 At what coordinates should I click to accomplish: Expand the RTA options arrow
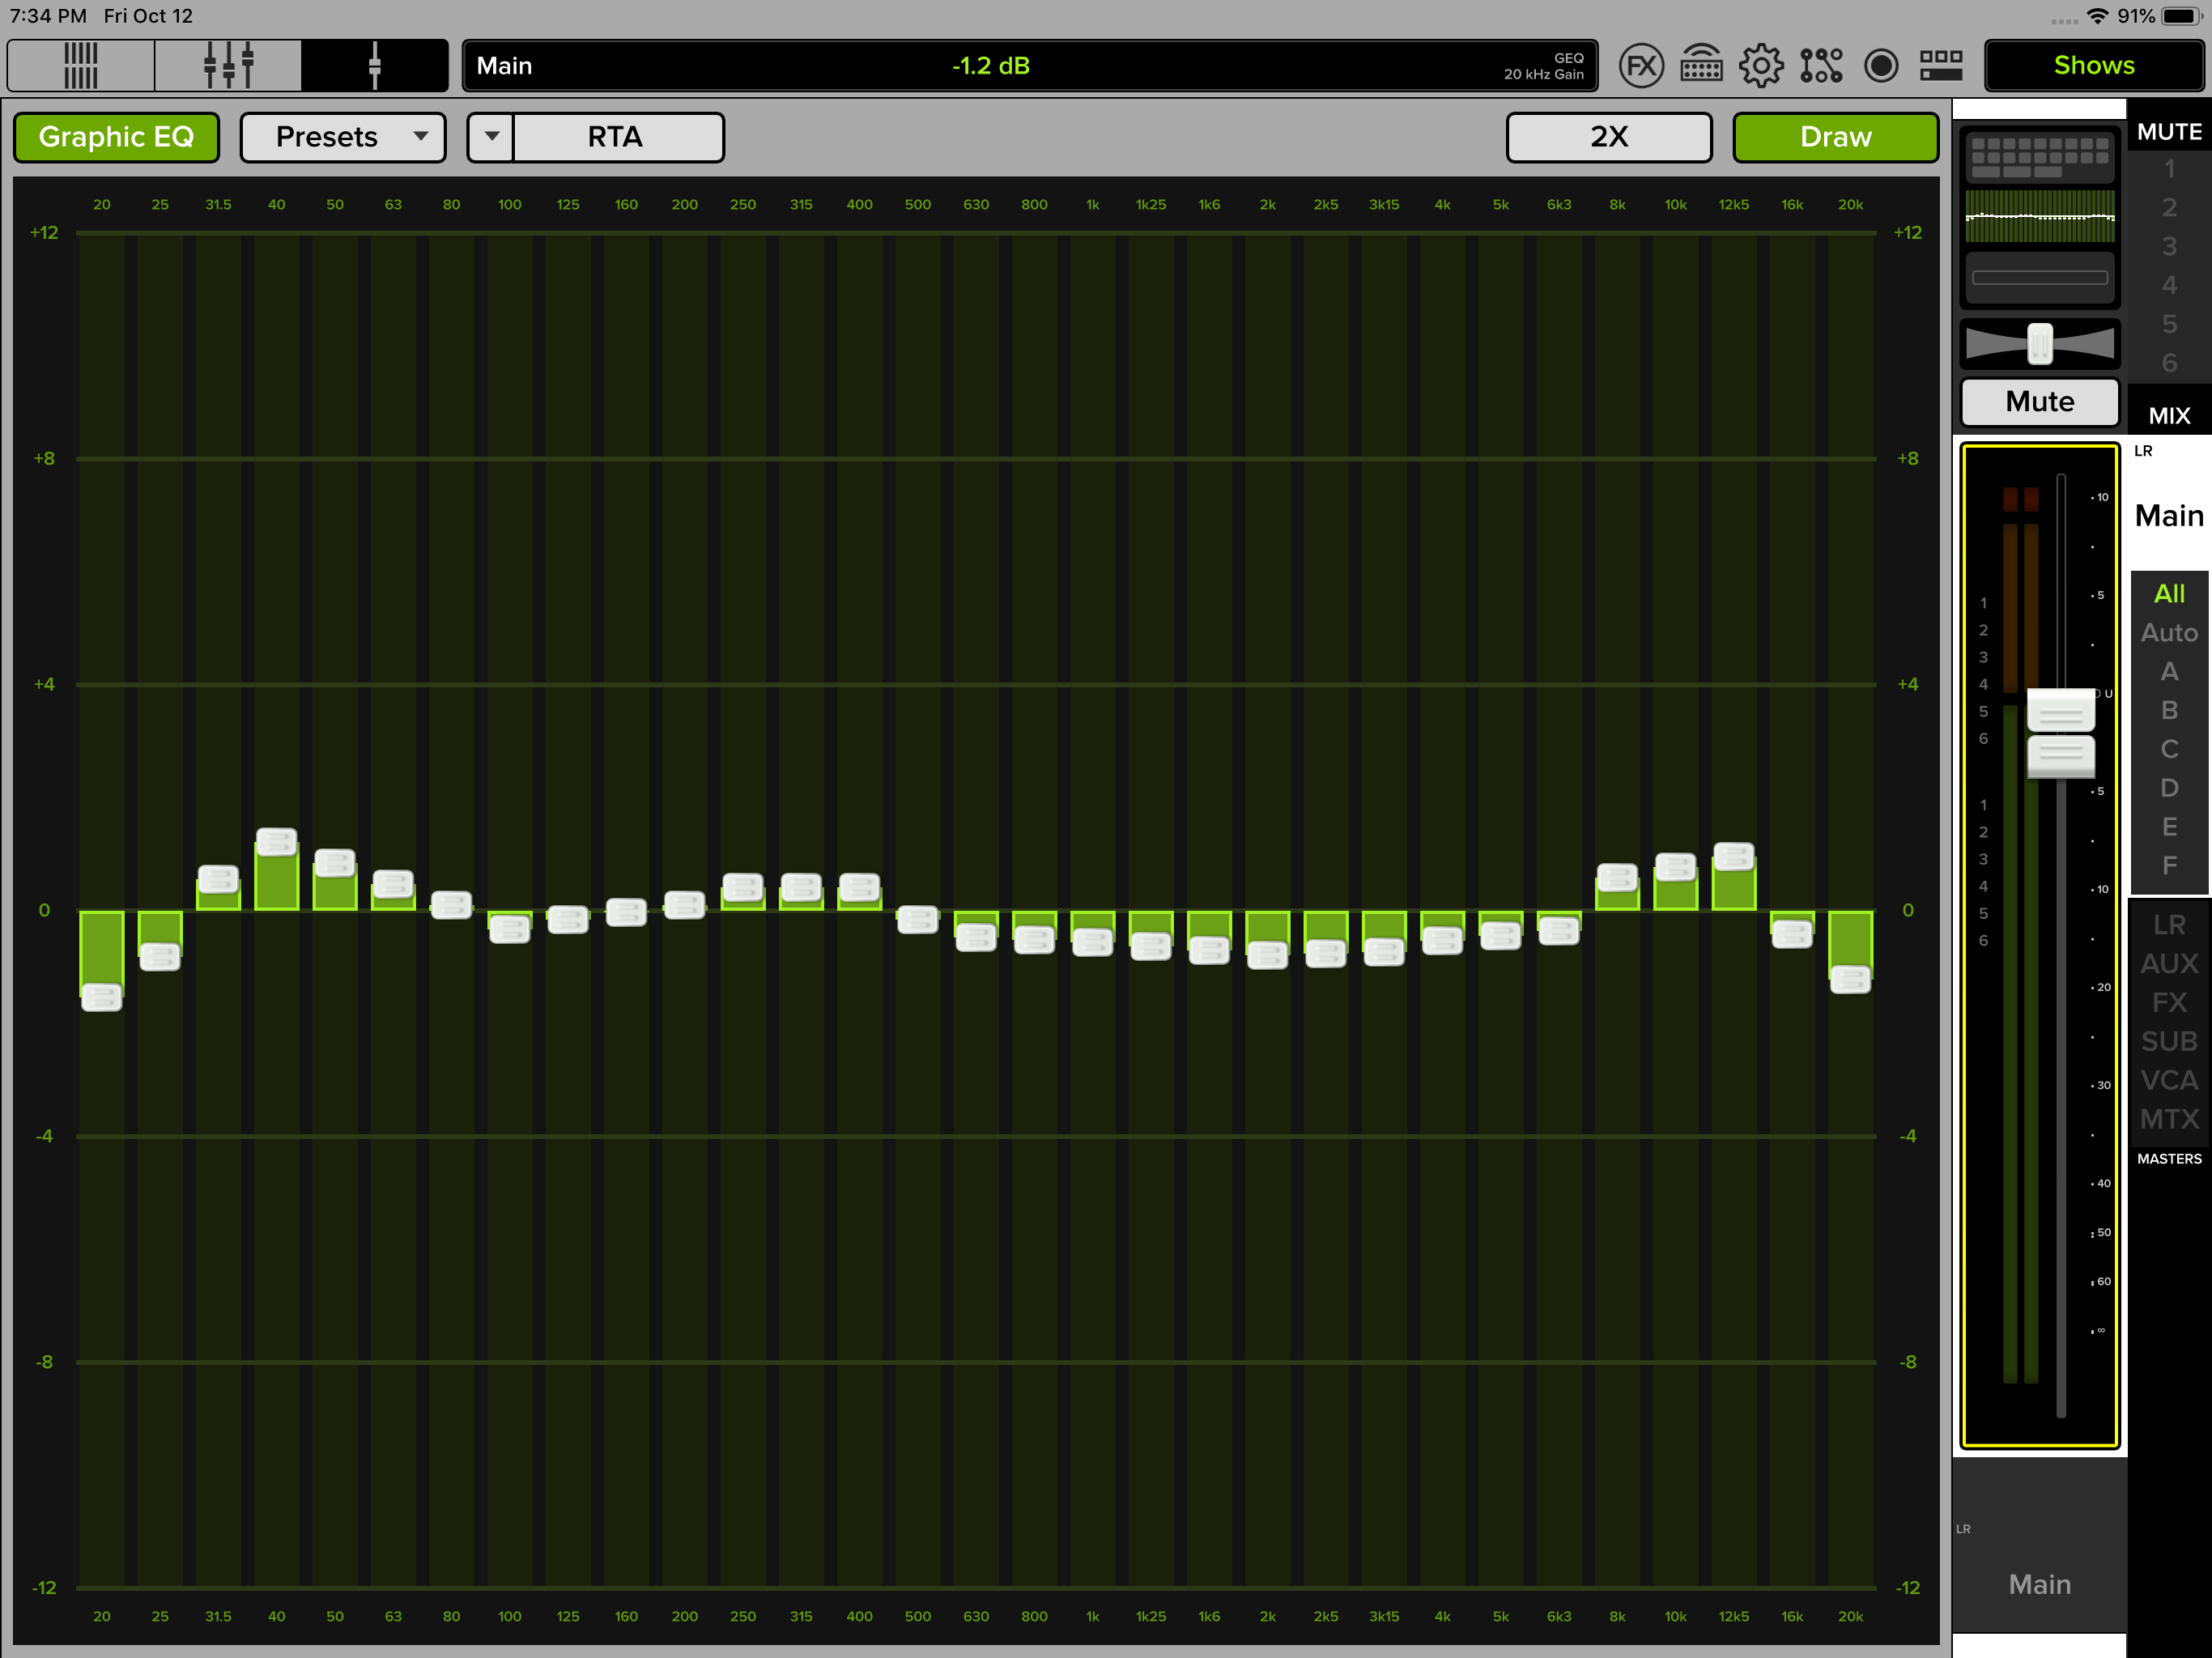(x=491, y=137)
